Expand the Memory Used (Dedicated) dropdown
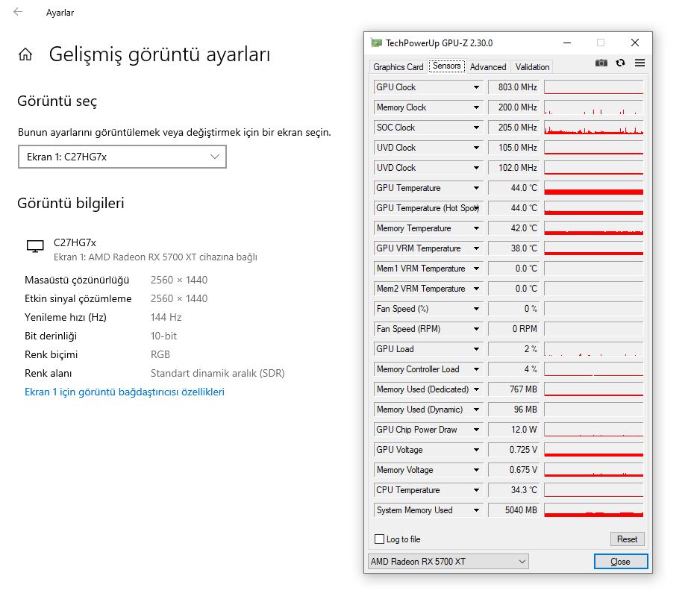This screenshot has width=691, height=602. pos(476,389)
